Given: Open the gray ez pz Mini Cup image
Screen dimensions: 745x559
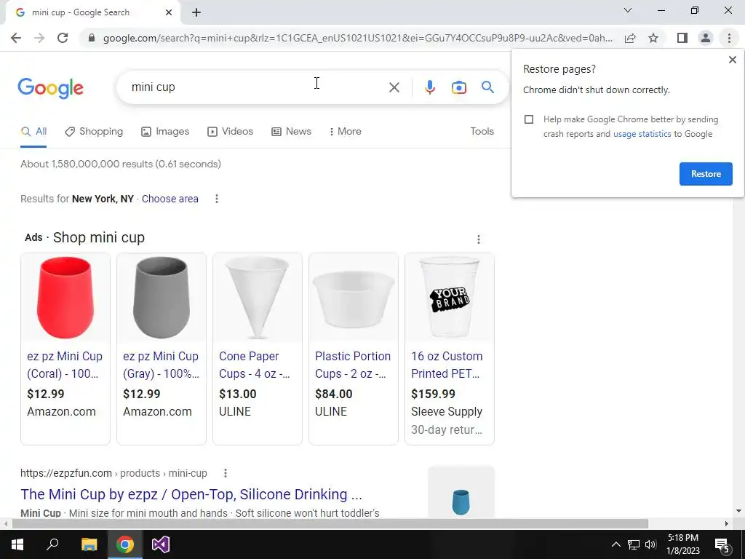Looking at the screenshot, I should tap(162, 298).
